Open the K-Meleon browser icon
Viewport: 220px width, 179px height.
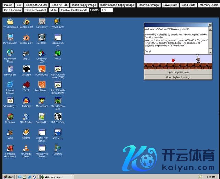tap(10, 116)
